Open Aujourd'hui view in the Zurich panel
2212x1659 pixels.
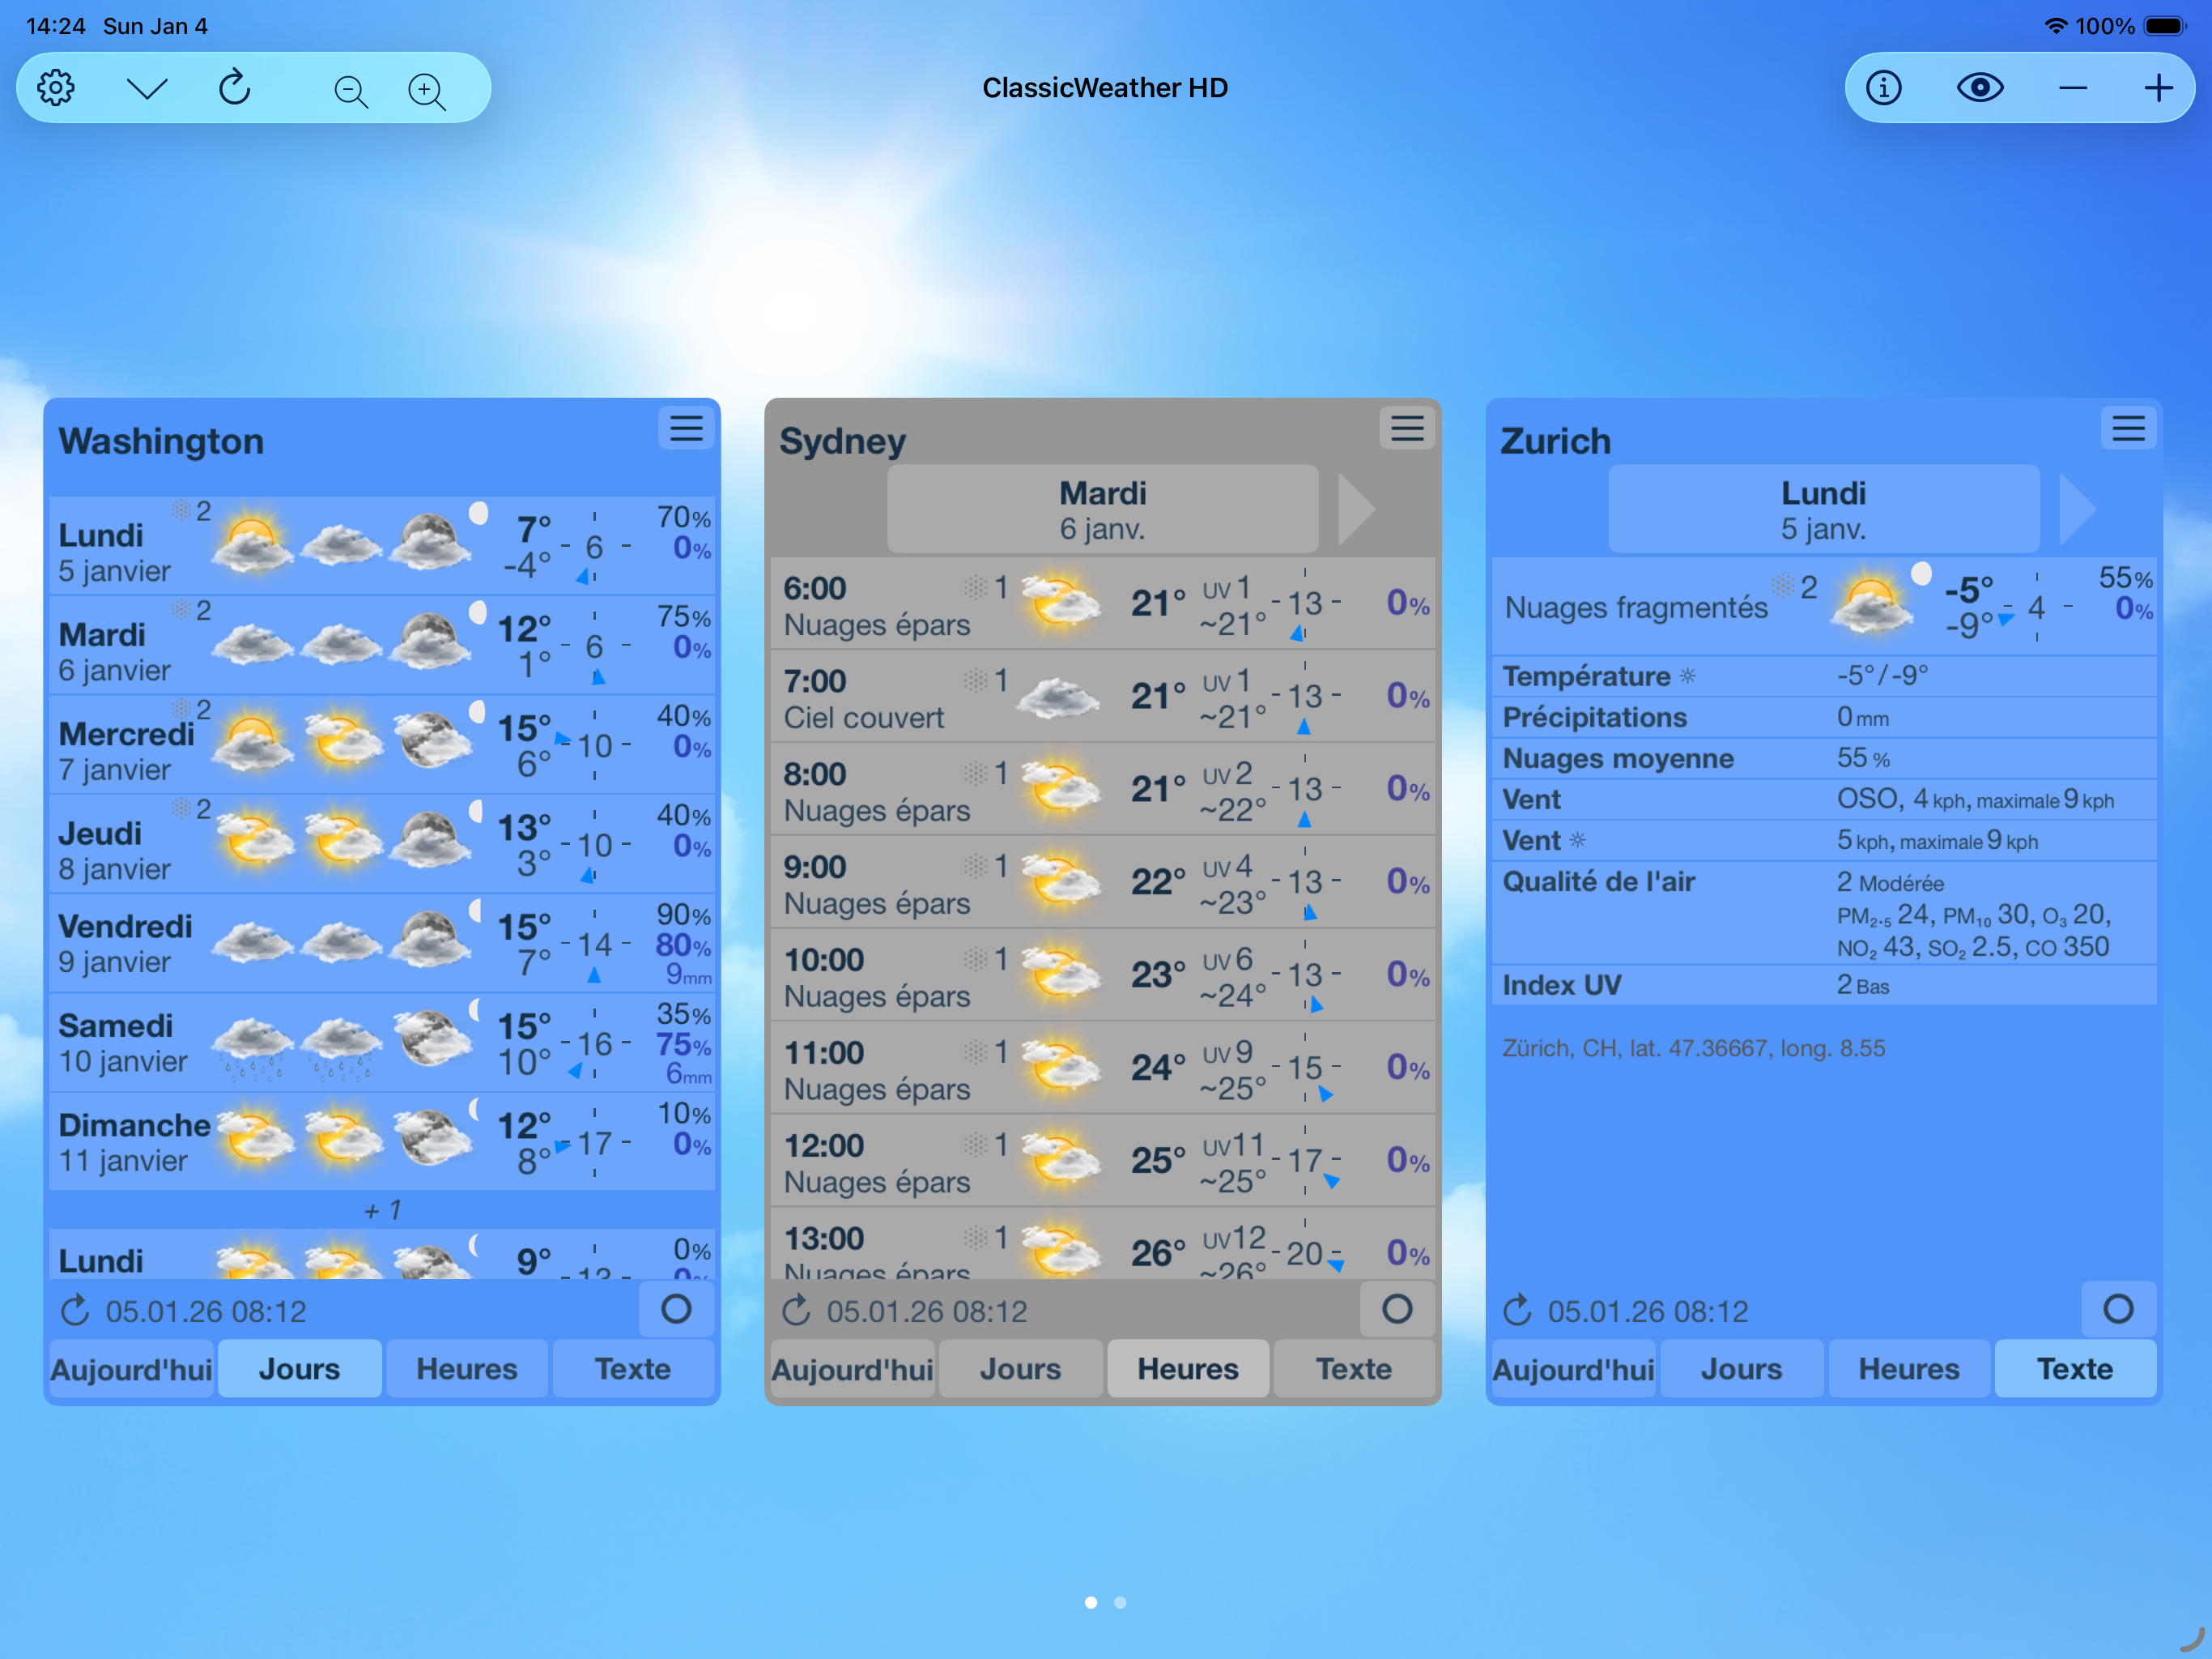tap(1573, 1368)
